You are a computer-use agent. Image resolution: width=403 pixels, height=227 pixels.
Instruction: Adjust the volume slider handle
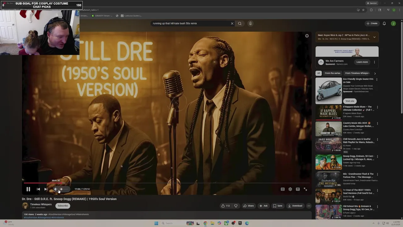coord(61,189)
